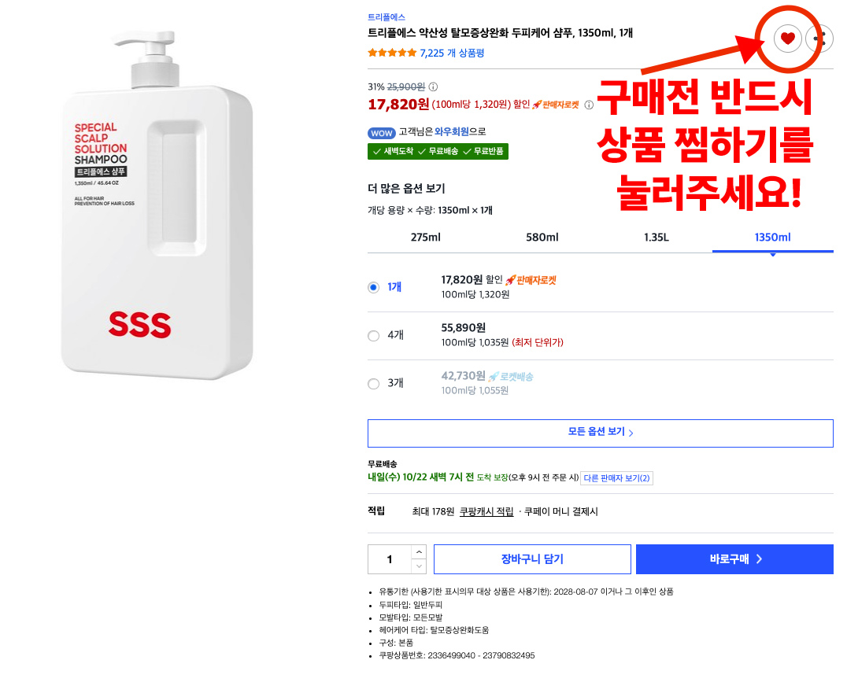This screenshot has height=682, width=847.
Task: Click the quantity input field
Action: (x=390, y=559)
